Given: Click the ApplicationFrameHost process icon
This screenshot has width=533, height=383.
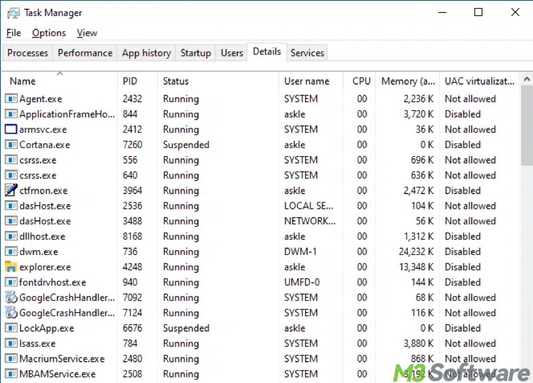Looking at the screenshot, I should point(11,114).
